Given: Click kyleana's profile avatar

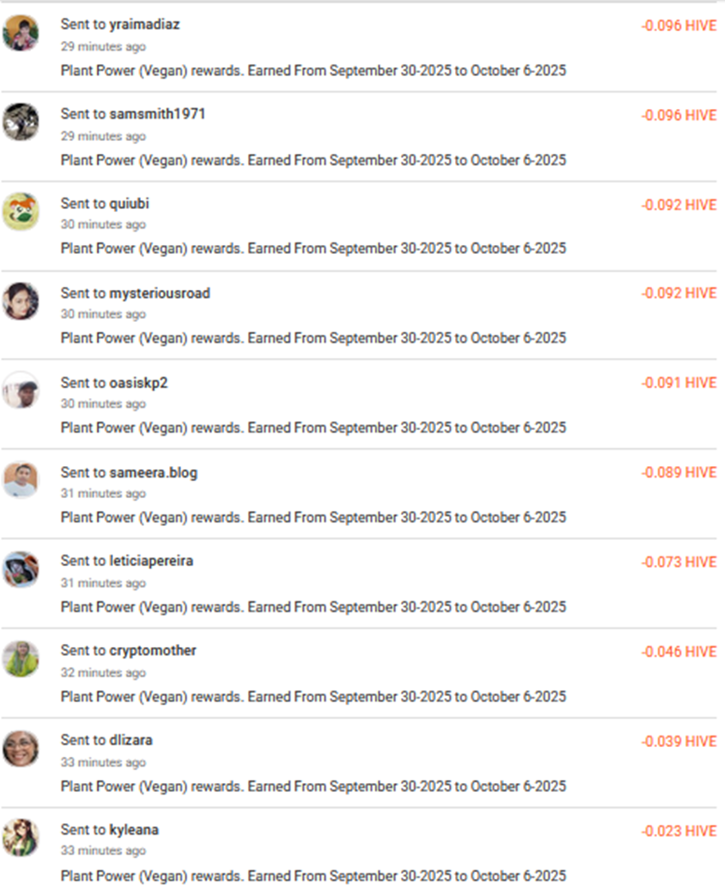Looking at the screenshot, I should [x=20, y=838].
